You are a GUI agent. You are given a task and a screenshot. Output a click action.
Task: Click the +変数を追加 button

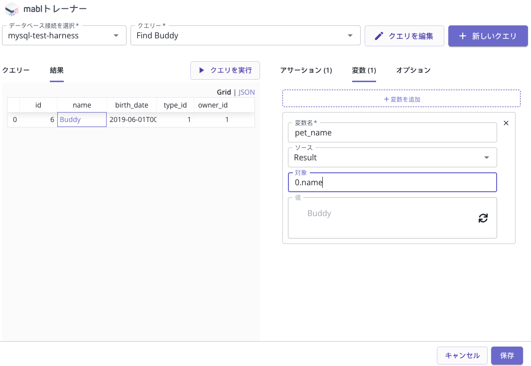click(x=401, y=99)
